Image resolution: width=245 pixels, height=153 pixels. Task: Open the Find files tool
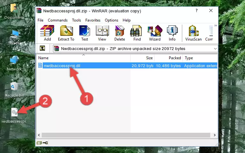[x=137, y=33]
